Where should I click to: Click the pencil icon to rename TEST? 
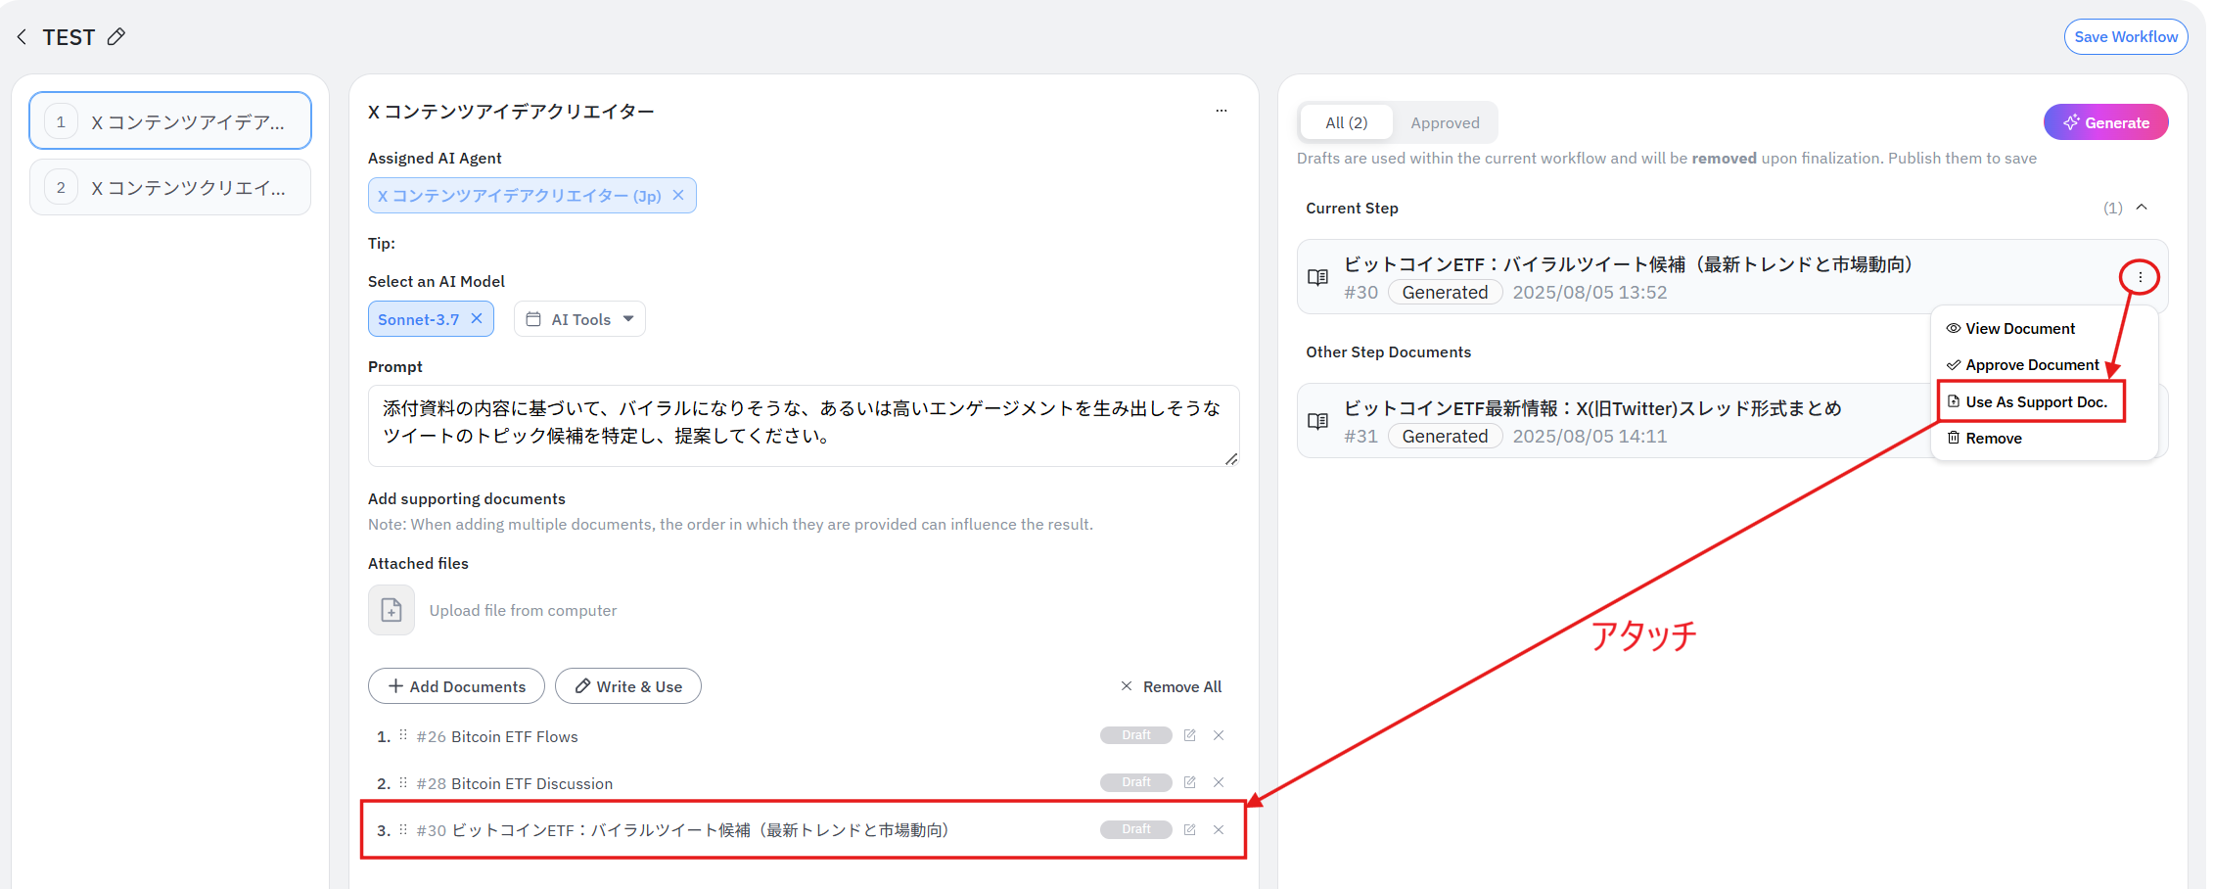[116, 37]
